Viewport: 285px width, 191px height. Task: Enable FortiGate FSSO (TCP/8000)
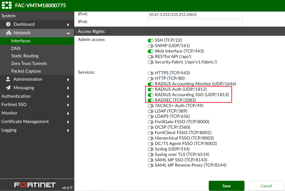coord(151,122)
